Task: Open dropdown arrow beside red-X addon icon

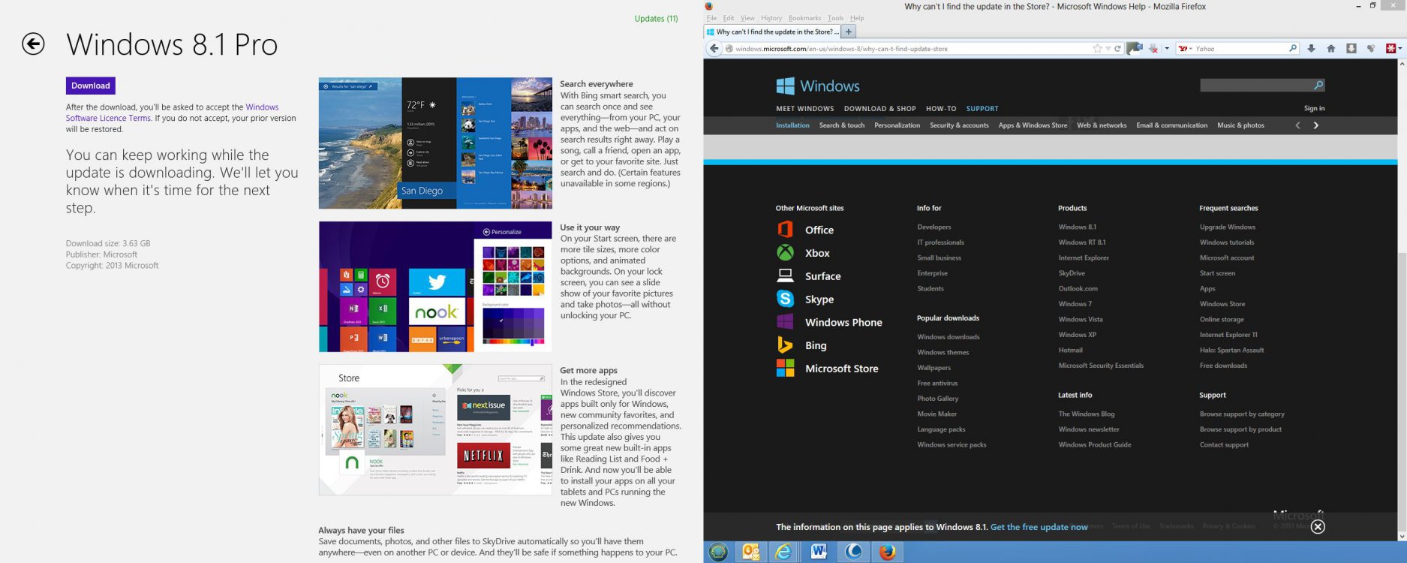Action: pos(1167,49)
